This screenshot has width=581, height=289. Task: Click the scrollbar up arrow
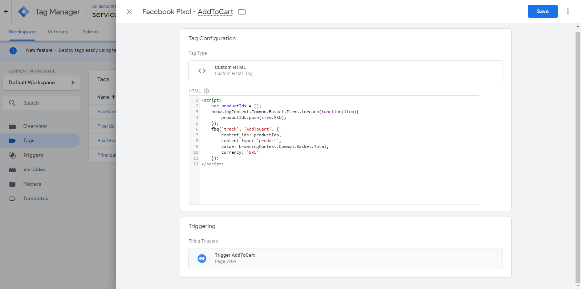tap(578, 26)
